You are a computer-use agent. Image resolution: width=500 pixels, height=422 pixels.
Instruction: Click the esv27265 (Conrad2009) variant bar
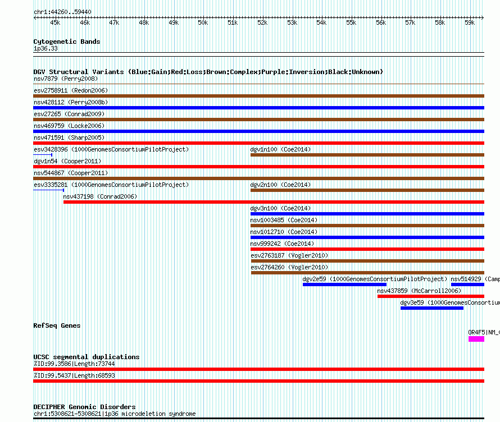tap(258, 120)
